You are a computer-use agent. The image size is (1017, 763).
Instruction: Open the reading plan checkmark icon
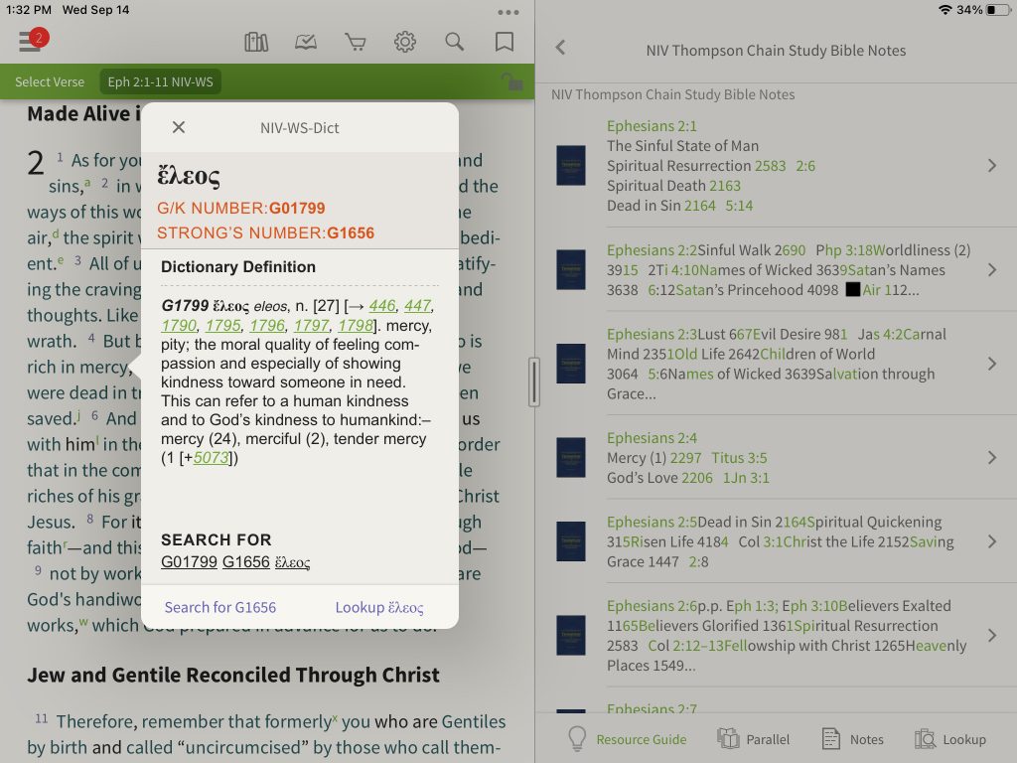[x=306, y=42]
